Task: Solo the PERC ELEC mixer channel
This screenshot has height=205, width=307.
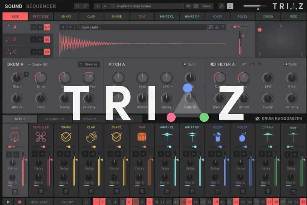Action: [35, 154]
